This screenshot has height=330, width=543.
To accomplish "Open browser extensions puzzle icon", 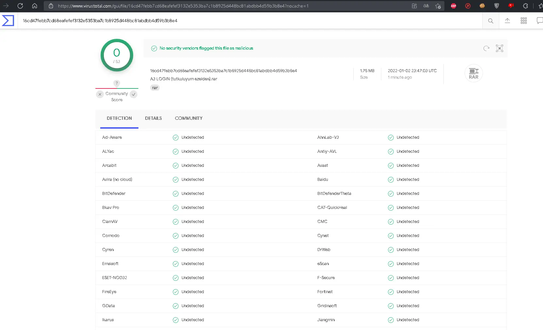I will (525, 6).
